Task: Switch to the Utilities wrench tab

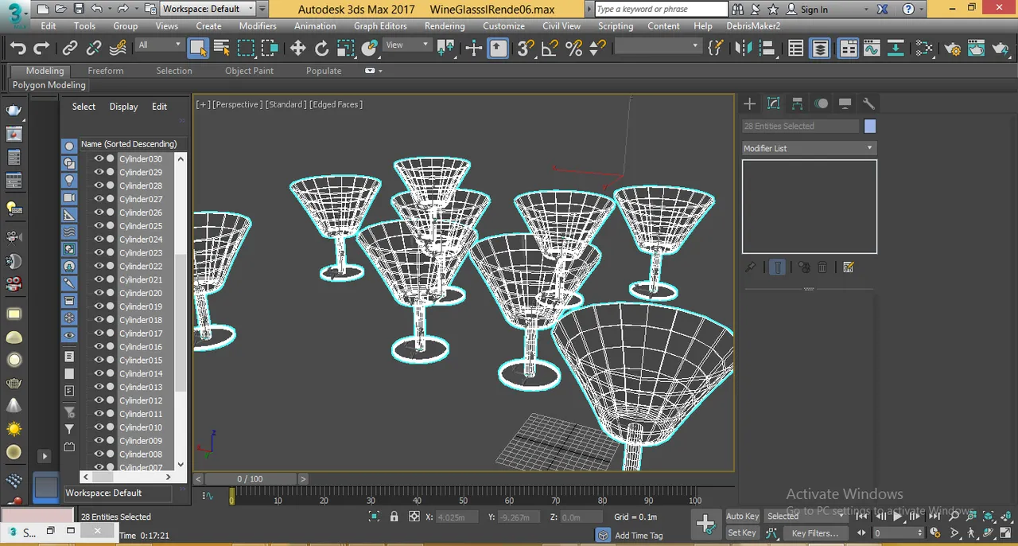Action: [868, 103]
